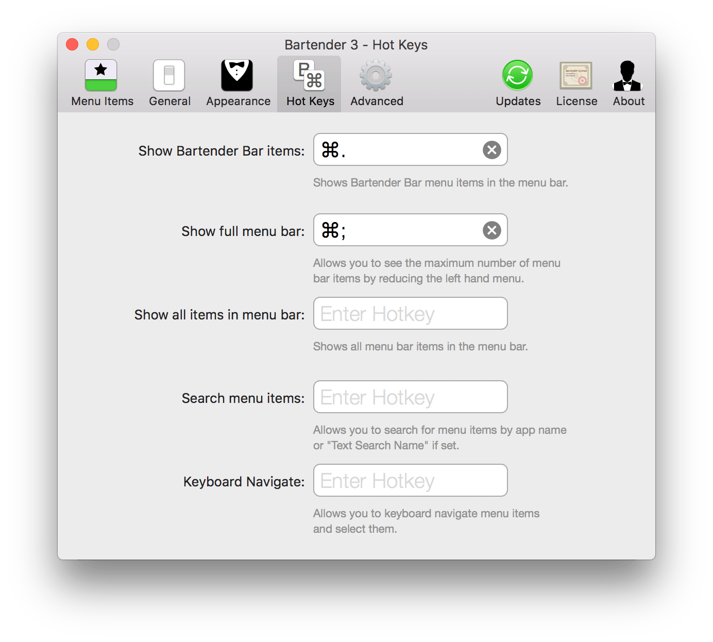Viewport: 713px width, 642px height.
Task: Click the Menu Items tab label
Action: [103, 102]
